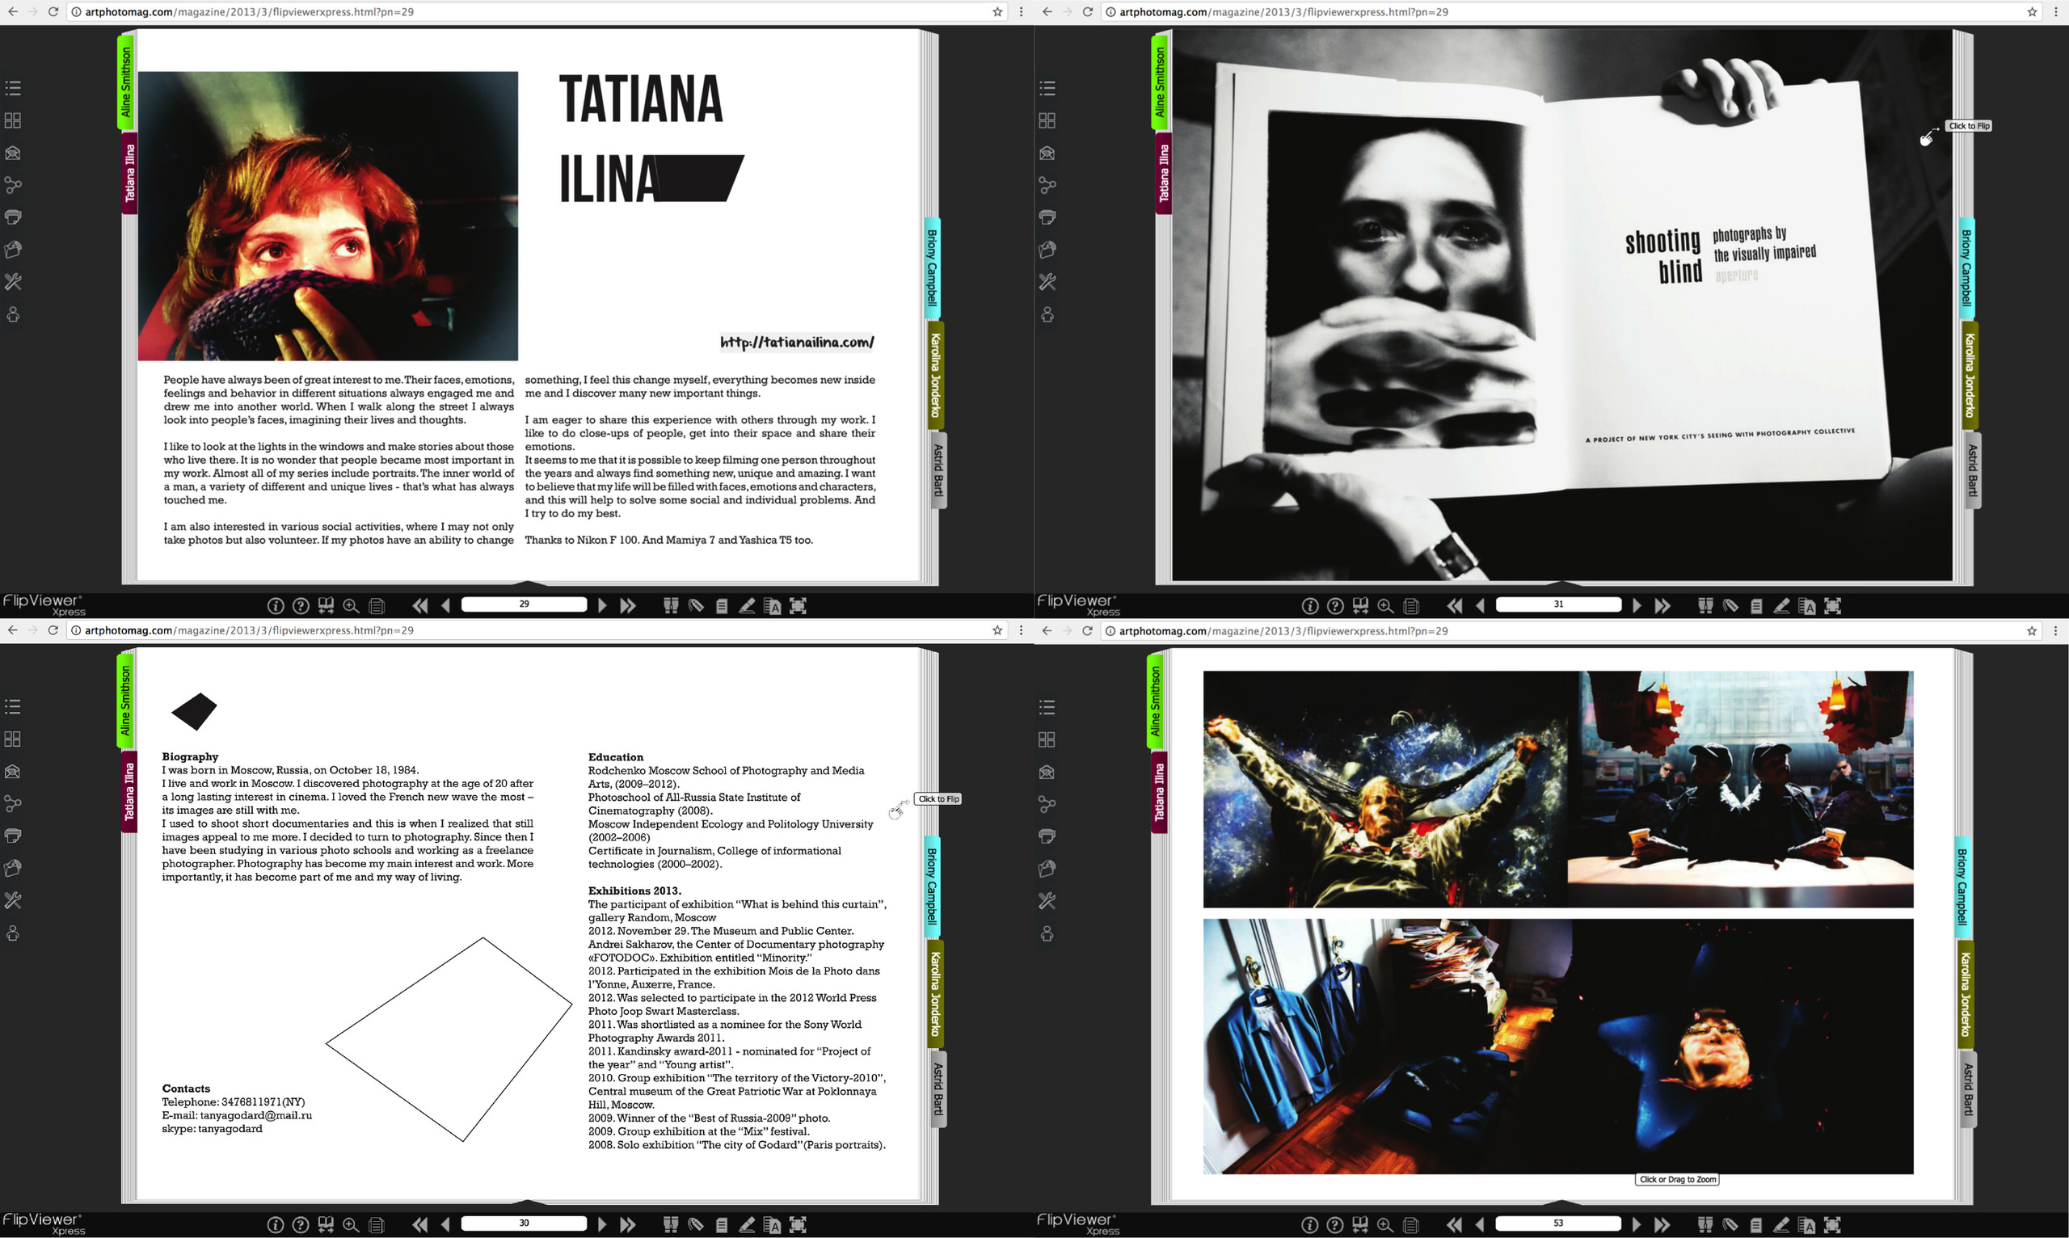Click the address bar in page 30 browser window
Screen dimensions: 2069x1238
coord(534,630)
